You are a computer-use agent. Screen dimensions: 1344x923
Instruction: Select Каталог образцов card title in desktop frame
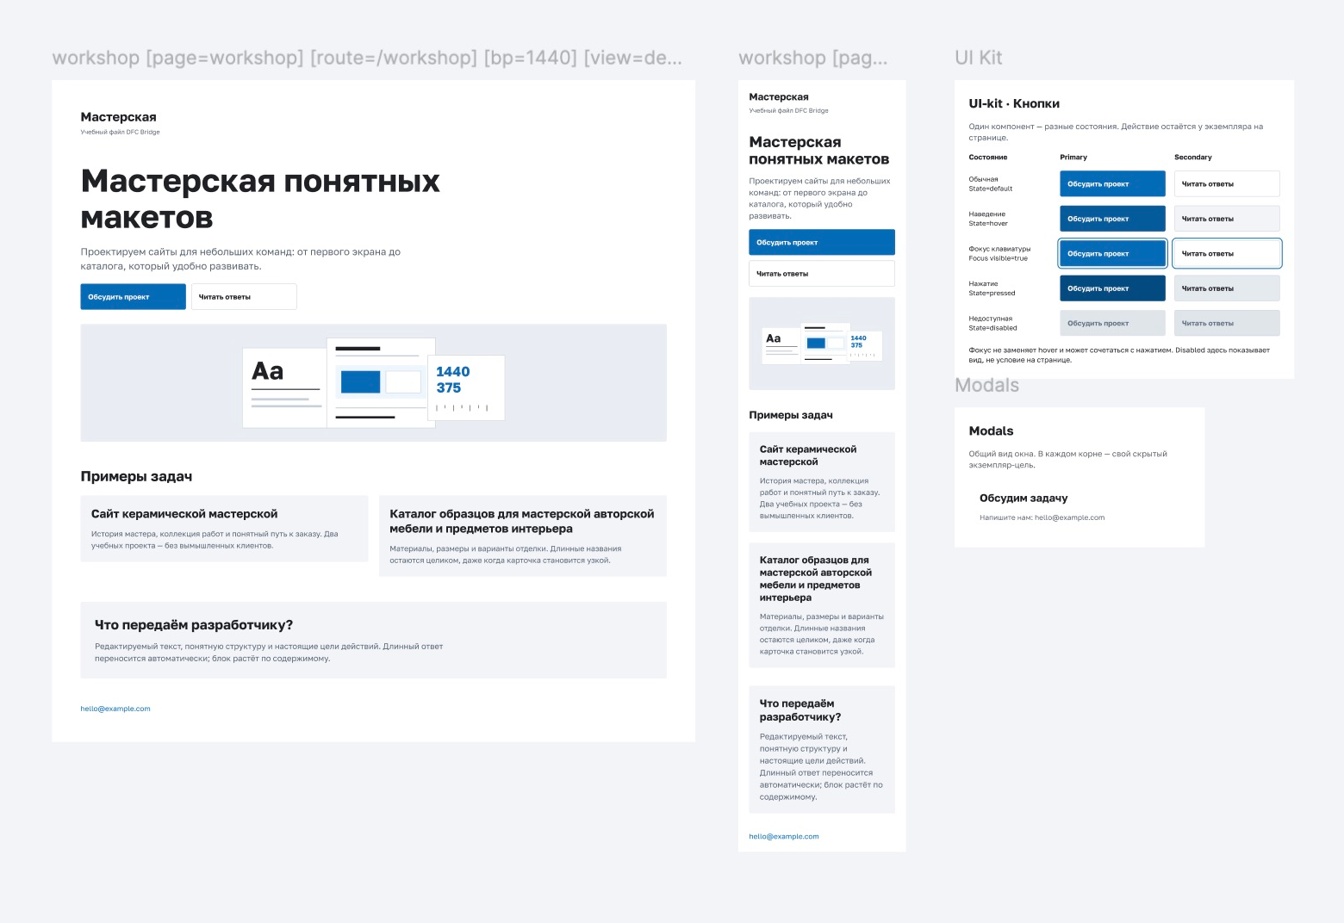tap(522, 522)
